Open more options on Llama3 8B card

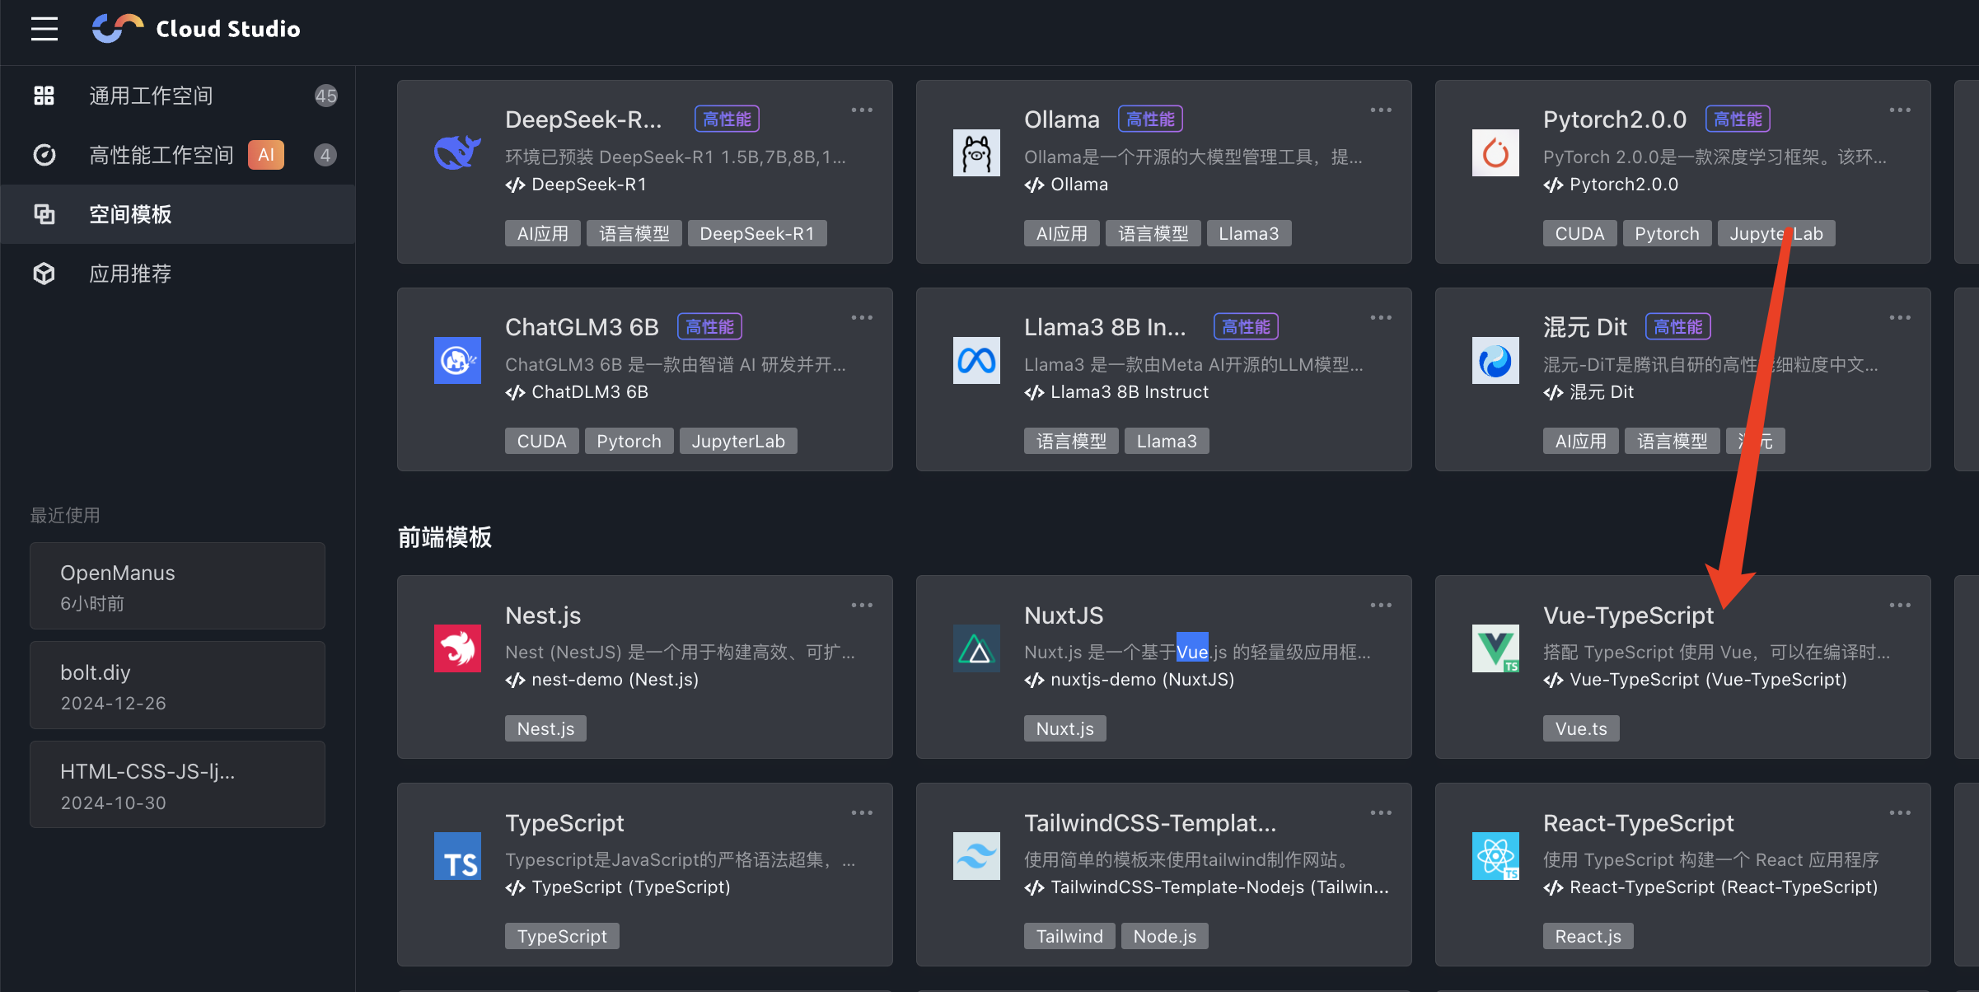click(1381, 317)
